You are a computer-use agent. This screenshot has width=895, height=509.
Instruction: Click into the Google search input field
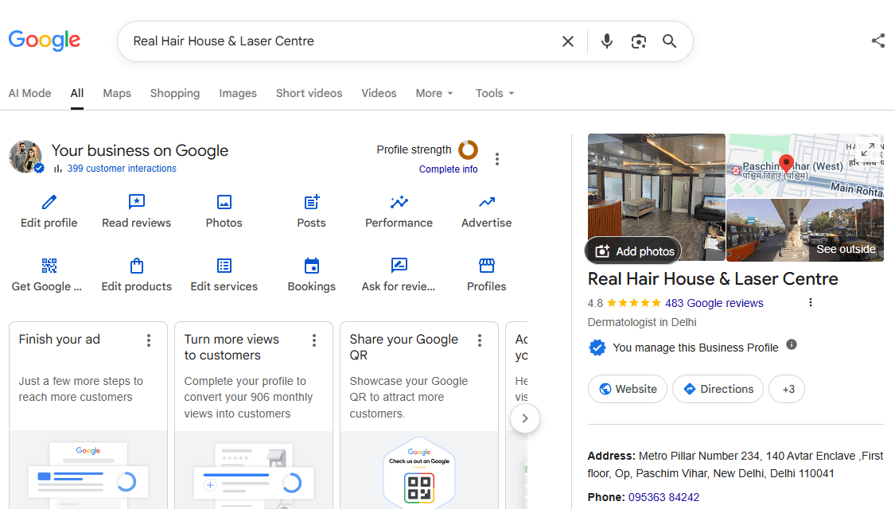point(342,41)
